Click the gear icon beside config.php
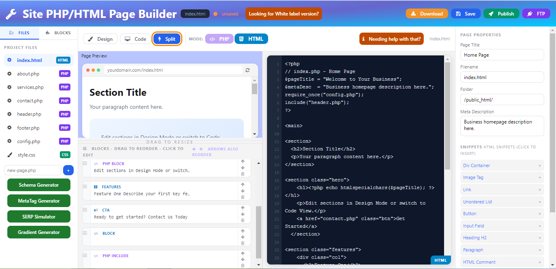This screenshot has width=556, height=269. (9, 141)
